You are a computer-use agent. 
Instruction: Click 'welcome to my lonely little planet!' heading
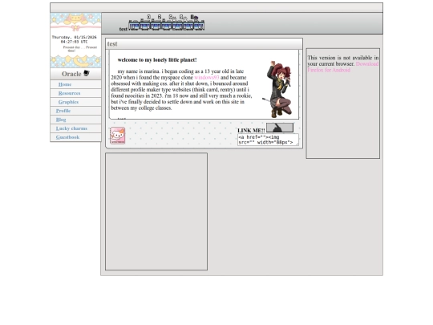click(x=157, y=59)
